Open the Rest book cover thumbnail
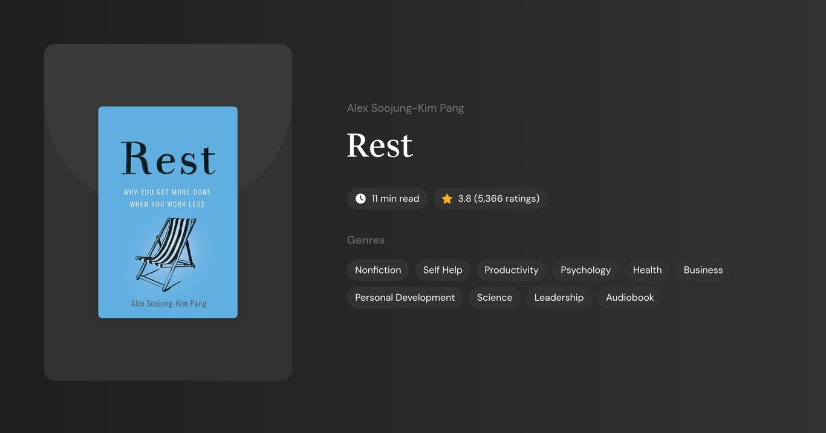This screenshot has width=826, height=433. 168,213
